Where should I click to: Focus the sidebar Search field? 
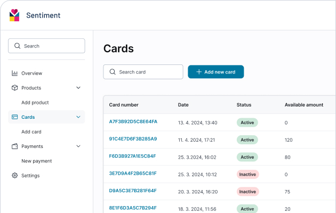pos(46,46)
